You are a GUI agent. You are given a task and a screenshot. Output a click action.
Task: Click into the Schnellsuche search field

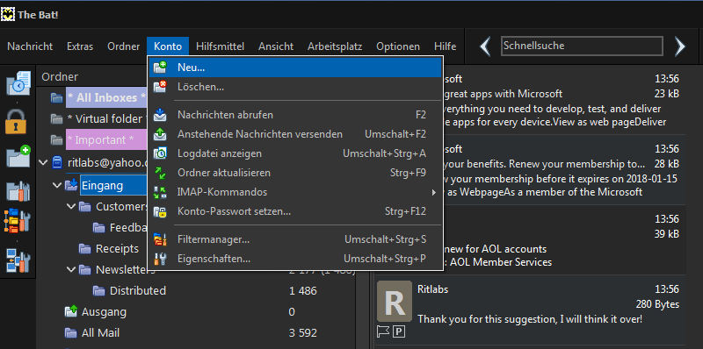click(582, 46)
